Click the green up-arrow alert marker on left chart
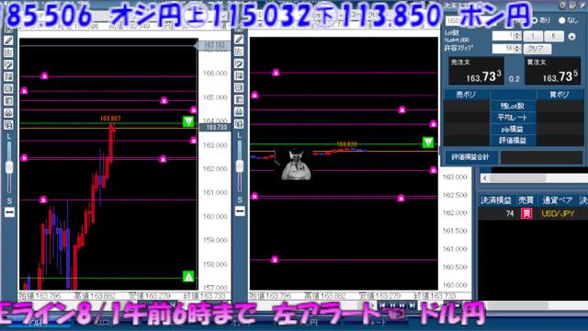The height and width of the screenshot is (331, 588). point(188,277)
